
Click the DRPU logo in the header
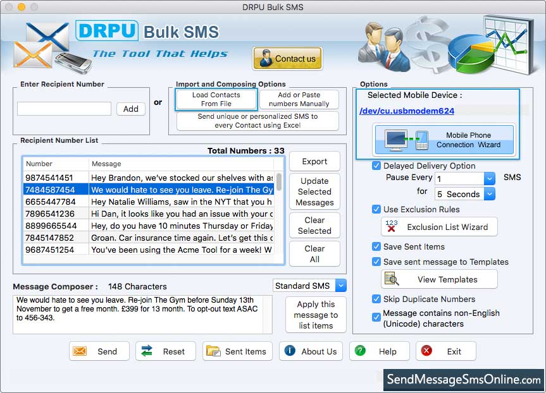pos(108,30)
